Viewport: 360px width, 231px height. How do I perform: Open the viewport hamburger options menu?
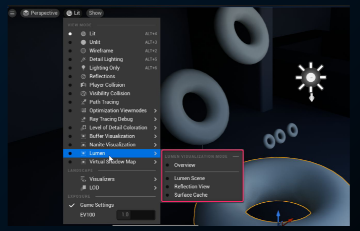[x=12, y=13]
